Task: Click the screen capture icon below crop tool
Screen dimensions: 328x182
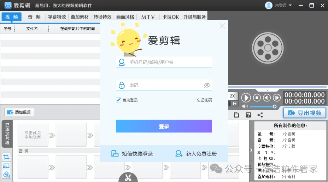Action: click(6, 166)
